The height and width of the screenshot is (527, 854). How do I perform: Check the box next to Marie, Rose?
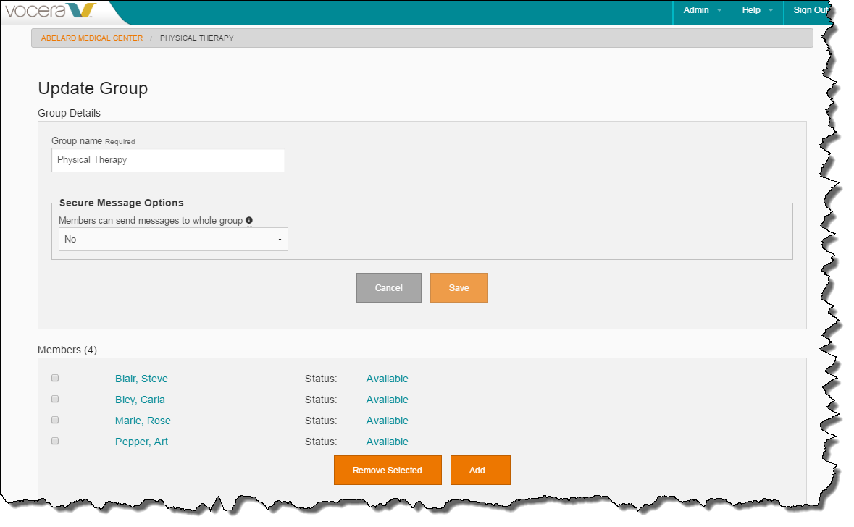(x=55, y=420)
